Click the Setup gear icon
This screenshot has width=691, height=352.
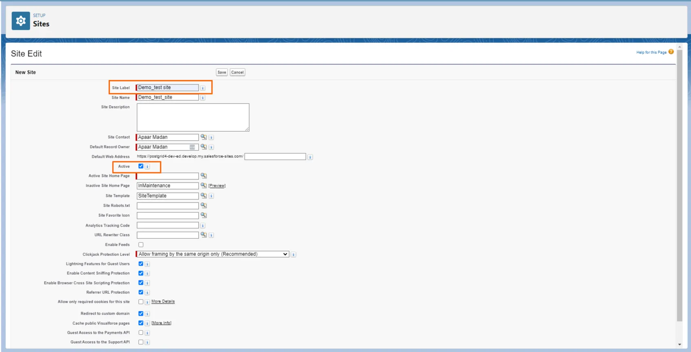pos(20,21)
